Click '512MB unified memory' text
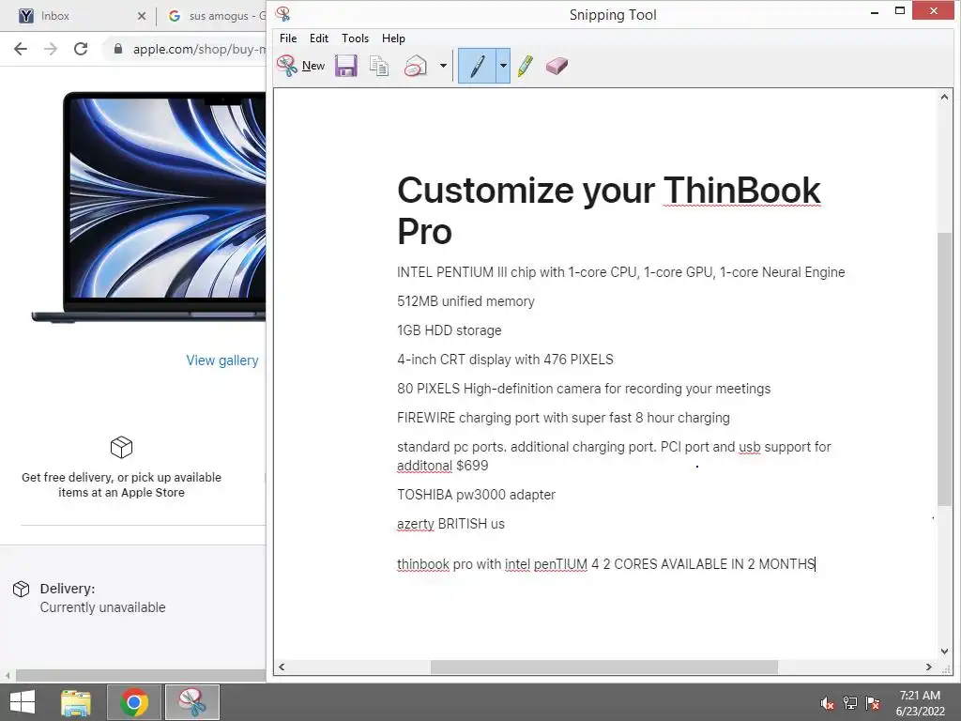The width and height of the screenshot is (961, 721). pos(465,301)
